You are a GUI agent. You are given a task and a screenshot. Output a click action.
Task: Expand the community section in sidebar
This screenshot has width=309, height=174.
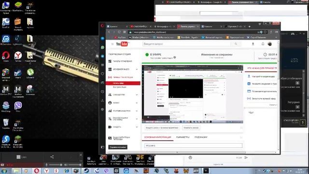coord(137,95)
